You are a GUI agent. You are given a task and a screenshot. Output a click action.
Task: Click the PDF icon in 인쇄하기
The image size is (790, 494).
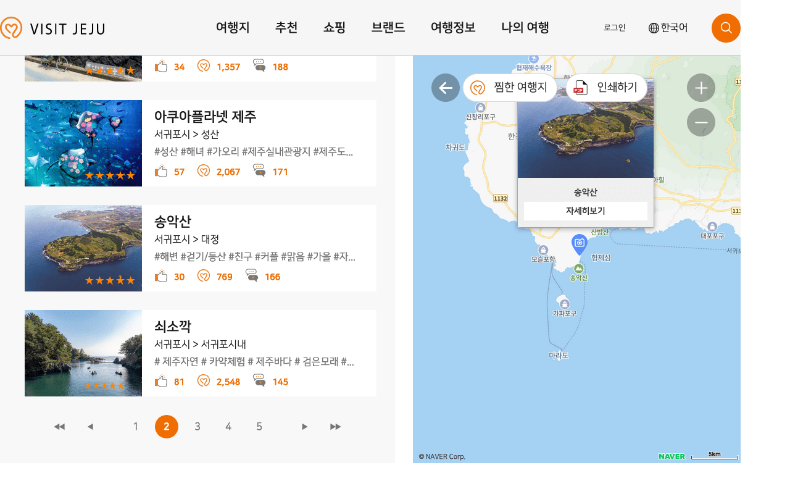[x=580, y=88]
